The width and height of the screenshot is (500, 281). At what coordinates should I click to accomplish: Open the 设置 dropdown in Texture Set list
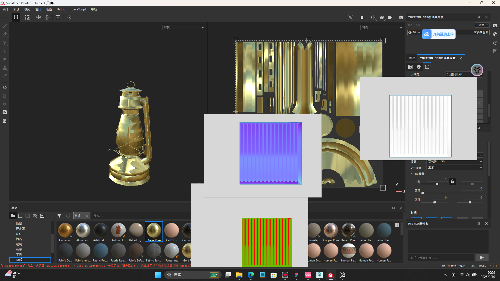point(483,25)
